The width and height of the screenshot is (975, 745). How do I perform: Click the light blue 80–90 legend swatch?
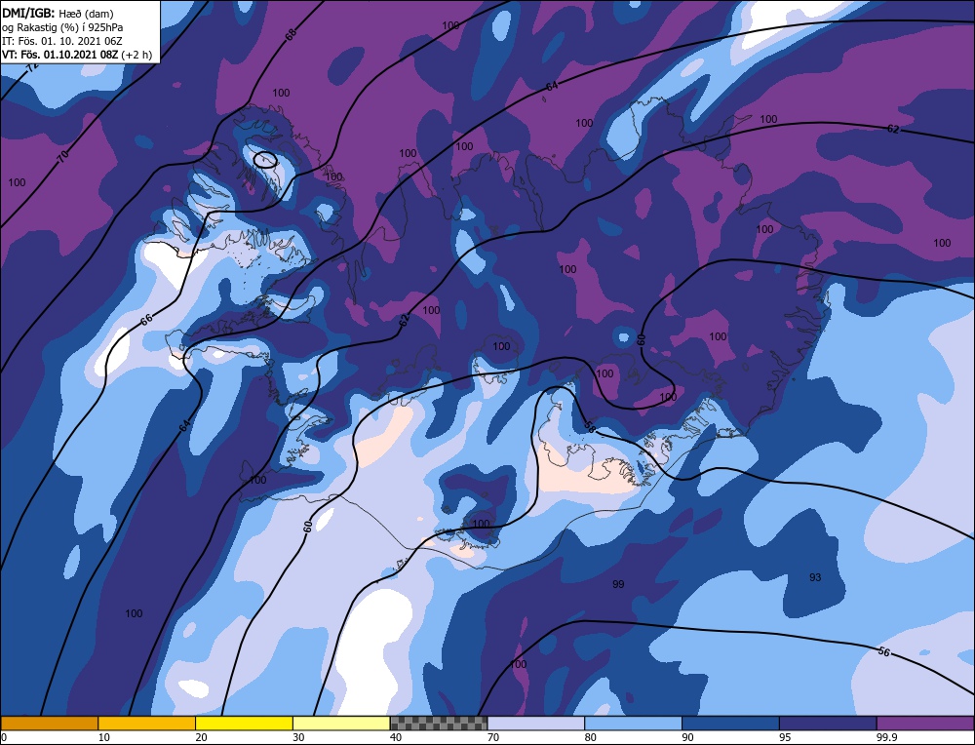point(633,724)
